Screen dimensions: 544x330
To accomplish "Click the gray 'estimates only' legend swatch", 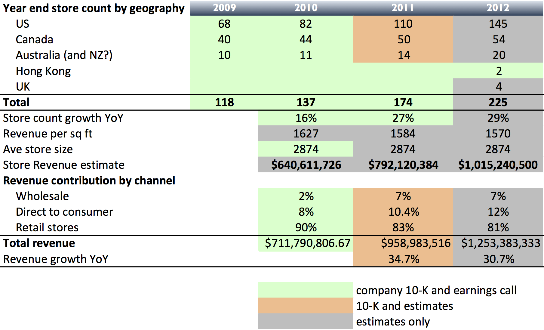I will [305, 321].
